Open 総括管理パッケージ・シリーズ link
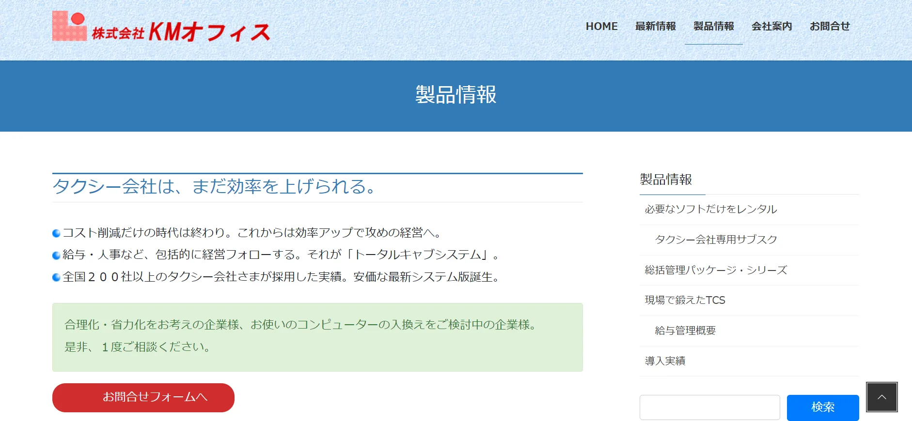 pos(716,270)
